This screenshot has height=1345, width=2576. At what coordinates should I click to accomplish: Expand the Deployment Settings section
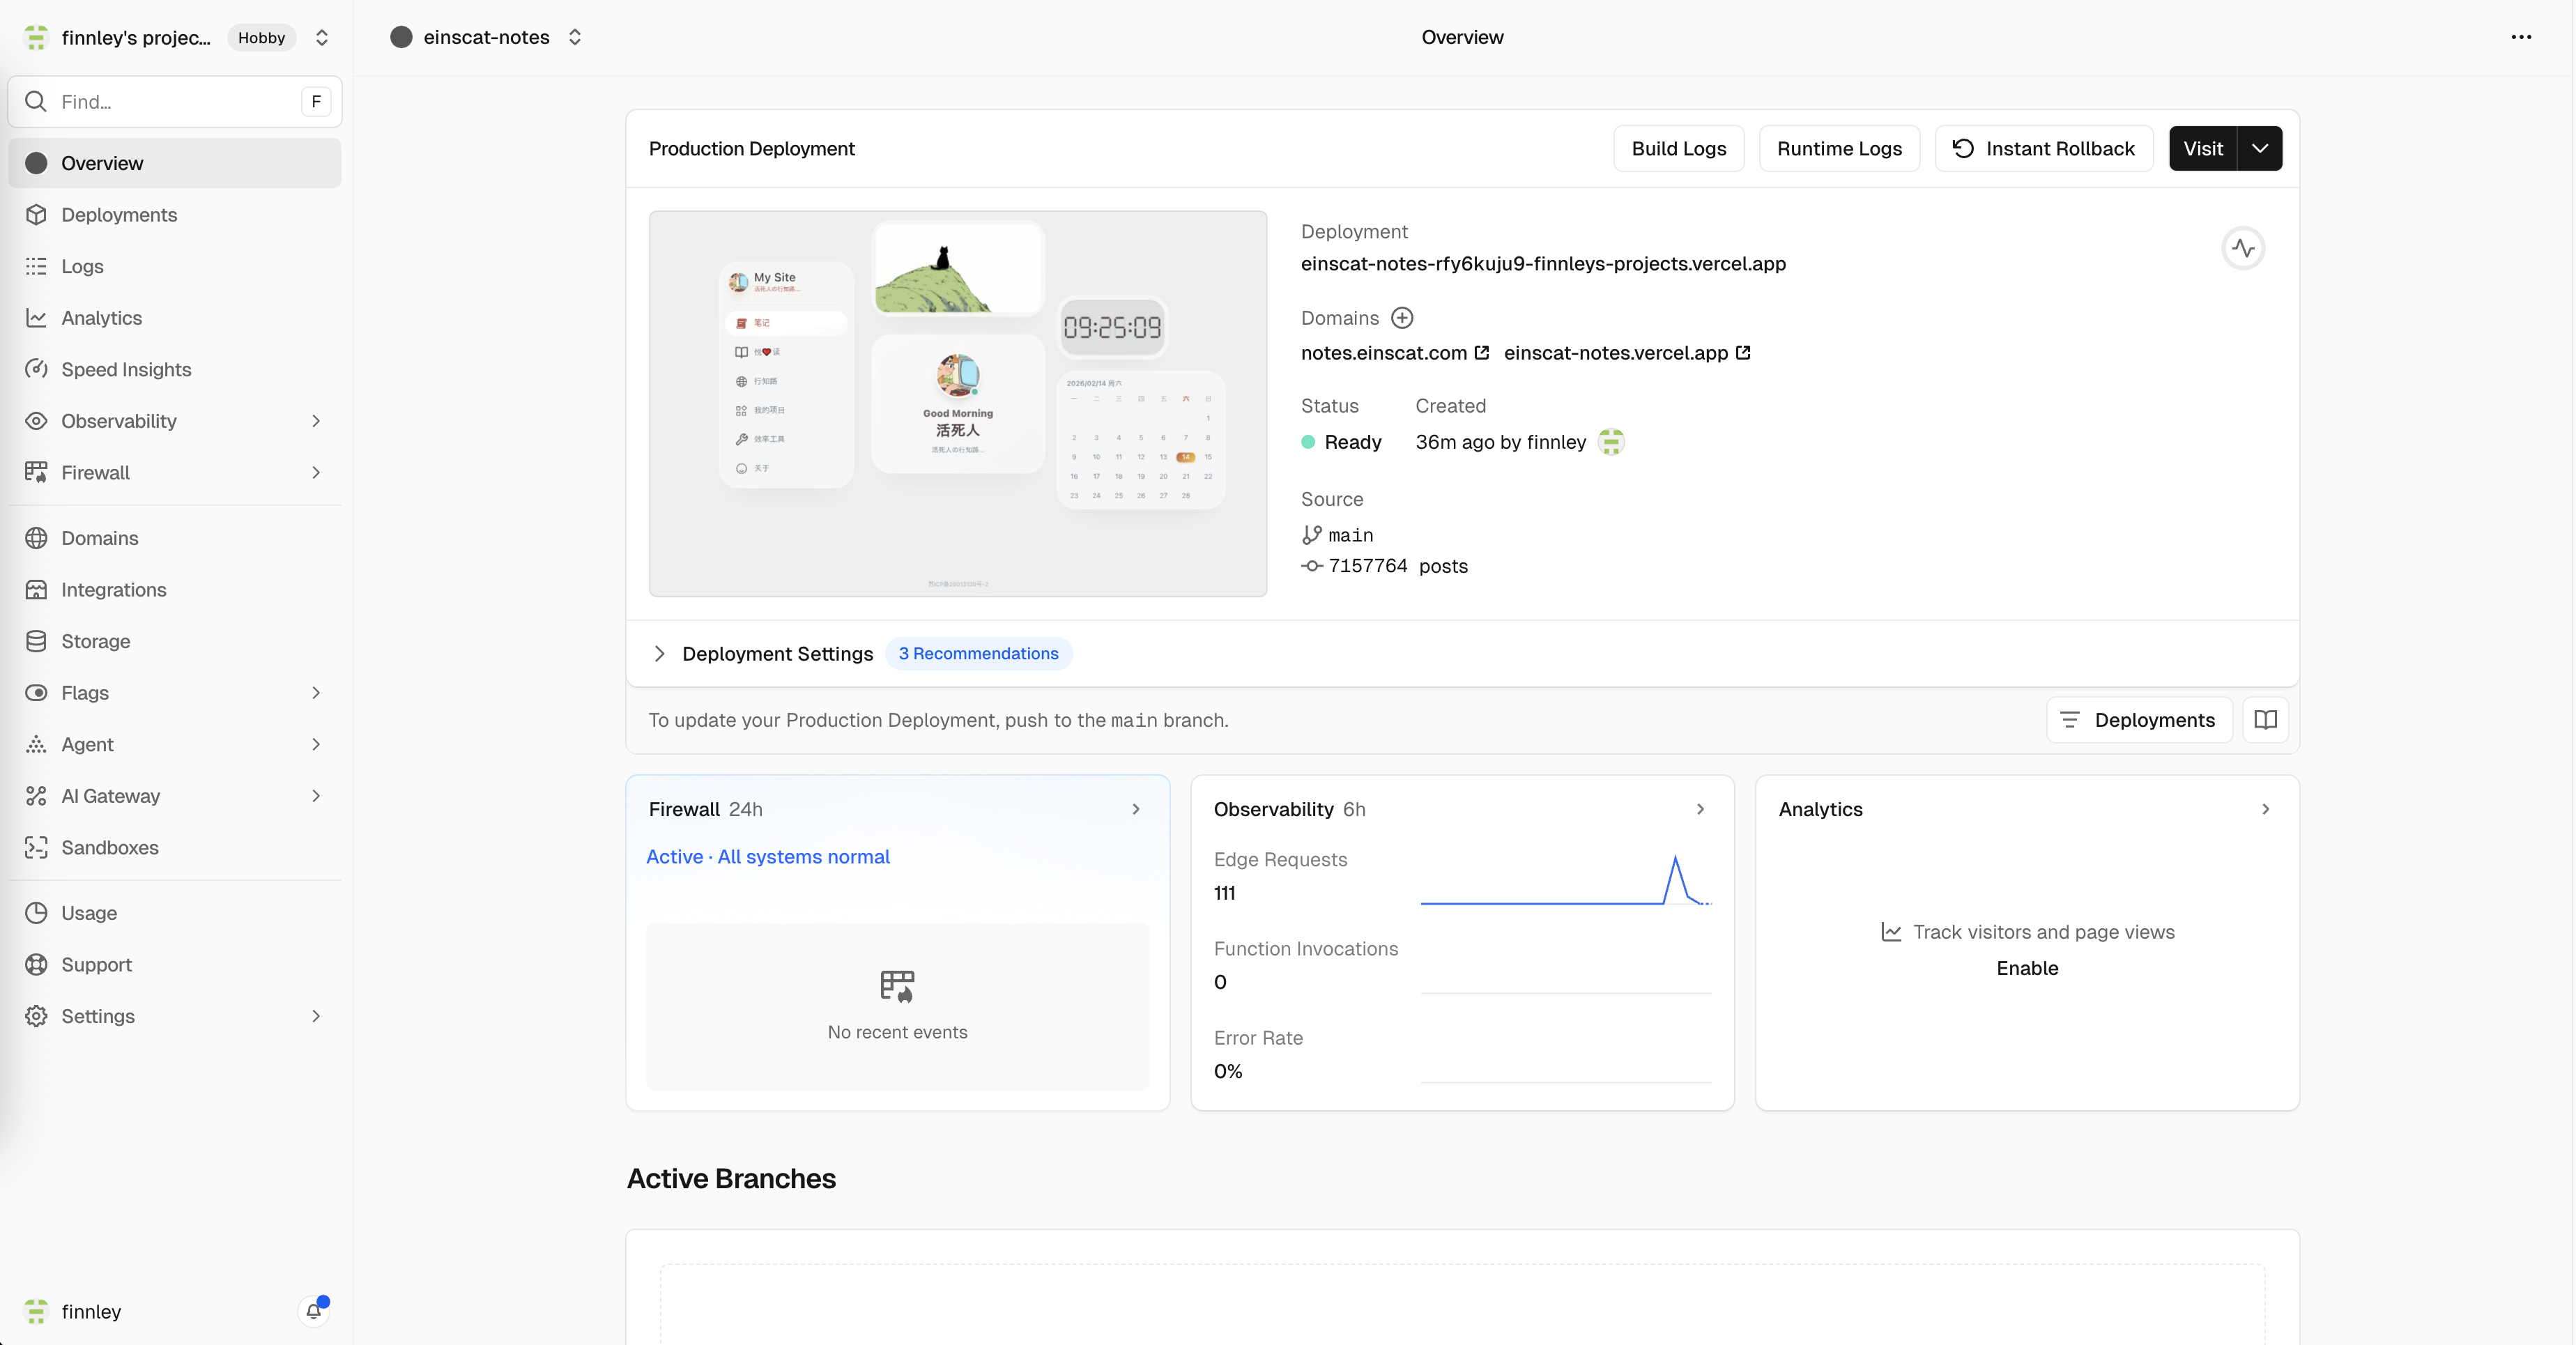[x=660, y=653]
